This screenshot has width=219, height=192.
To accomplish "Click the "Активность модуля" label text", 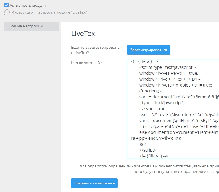I will (28, 5).
